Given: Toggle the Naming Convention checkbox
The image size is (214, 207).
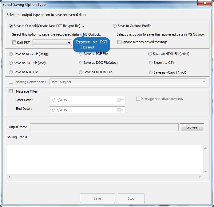Looking at the screenshot, I should tap(11, 82).
